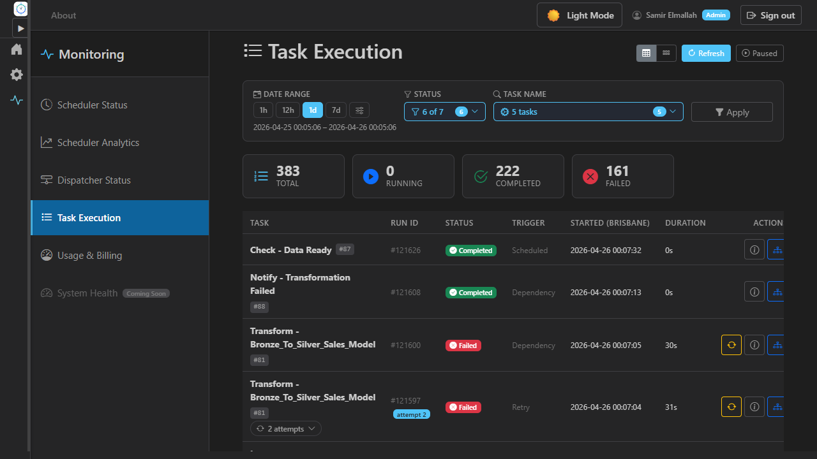
Task: Click the System Health Coming Soon item
Action: point(120,293)
